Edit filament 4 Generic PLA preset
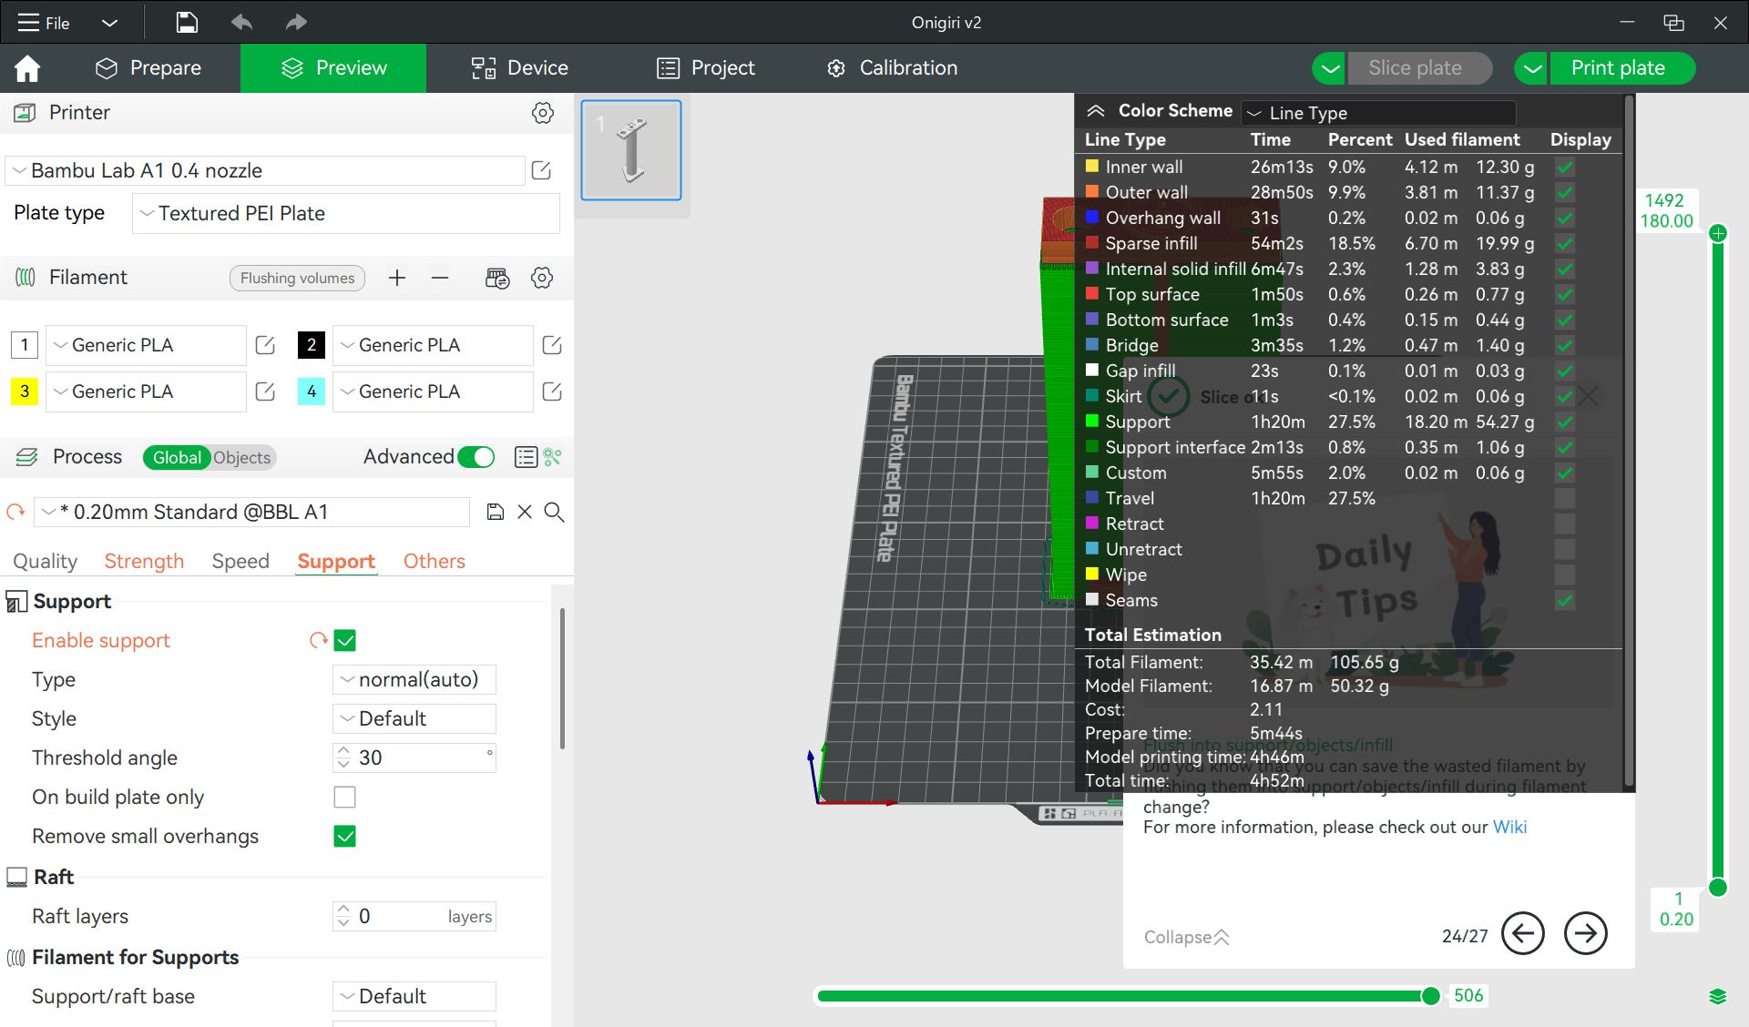 [x=552, y=391]
